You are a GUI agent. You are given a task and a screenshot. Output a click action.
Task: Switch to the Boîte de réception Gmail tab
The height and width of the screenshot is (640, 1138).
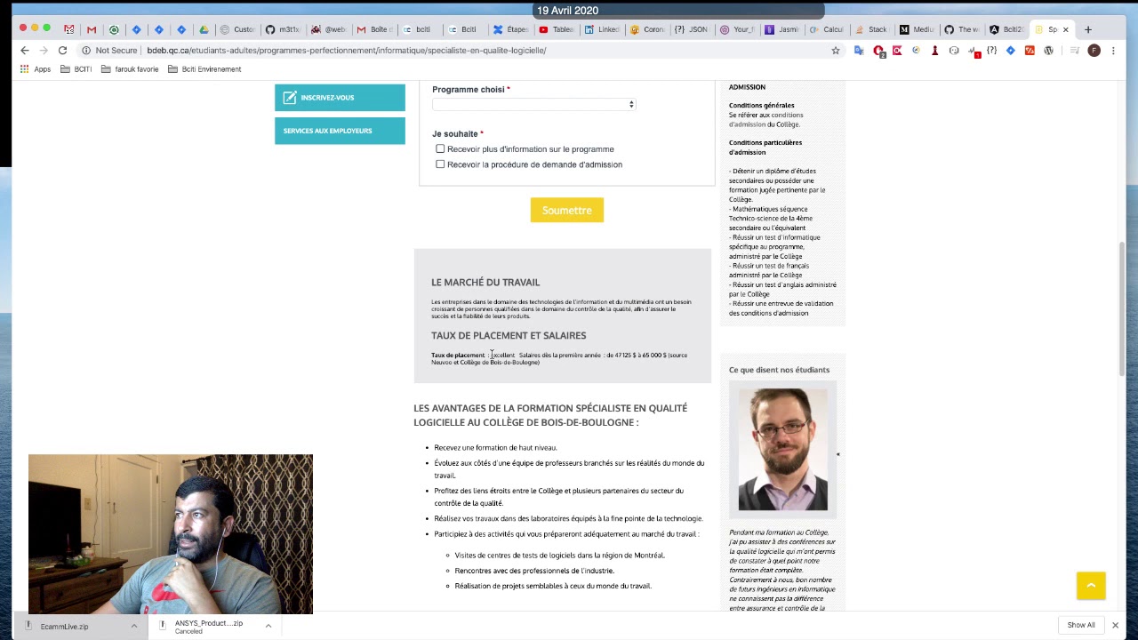pos(374,29)
